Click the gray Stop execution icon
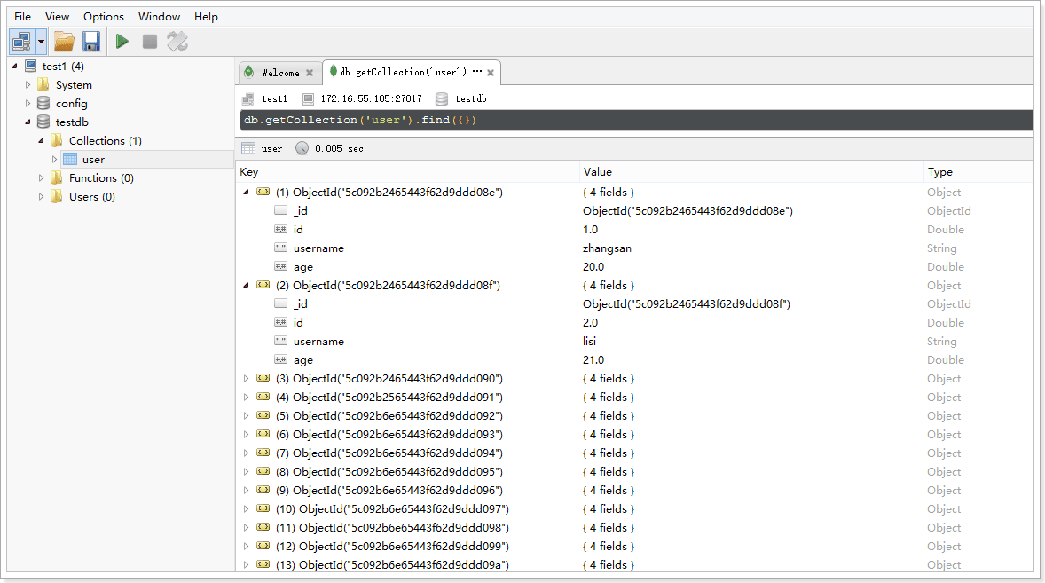The width and height of the screenshot is (1045, 583). pos(150,41)
